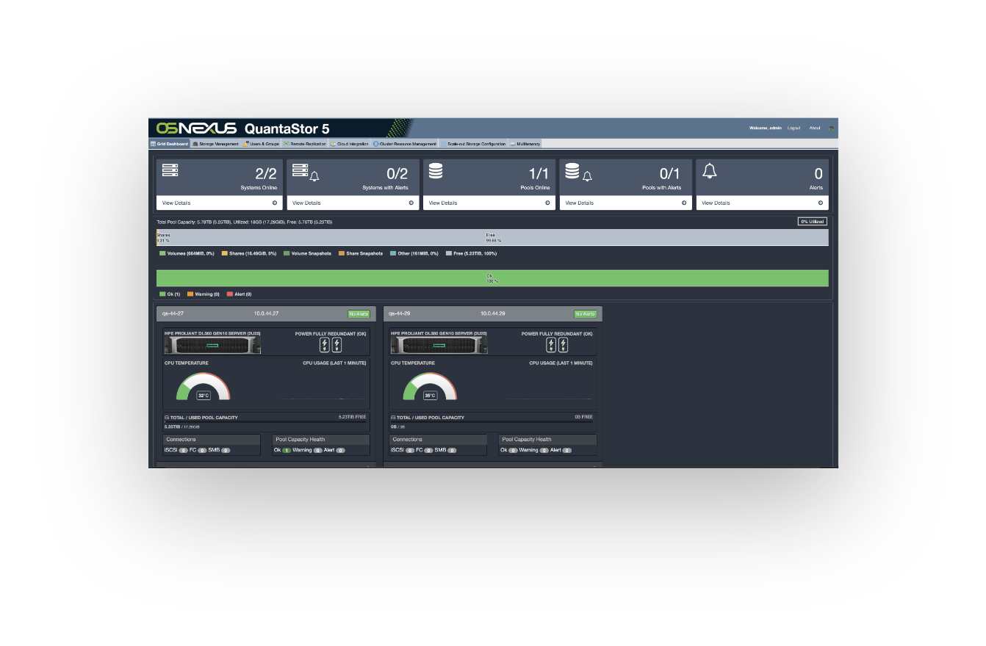View Details for Alerts card
Viewport: 986px width, 646px height.
763,203
